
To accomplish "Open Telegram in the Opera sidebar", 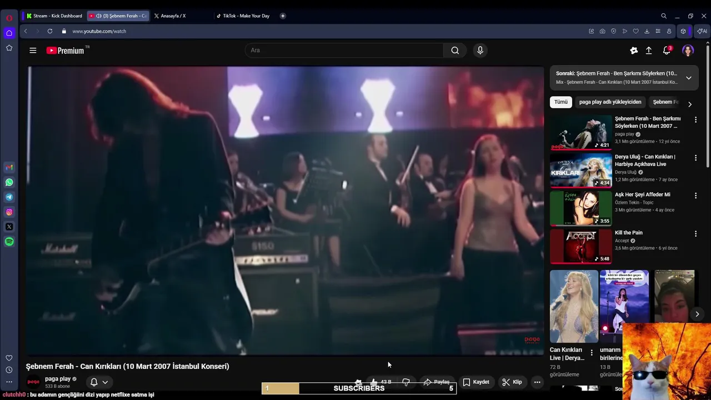I will (x=9, y=197).
